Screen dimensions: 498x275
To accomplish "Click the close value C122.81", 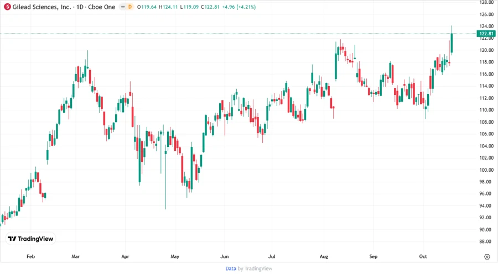I will (210, 7).
